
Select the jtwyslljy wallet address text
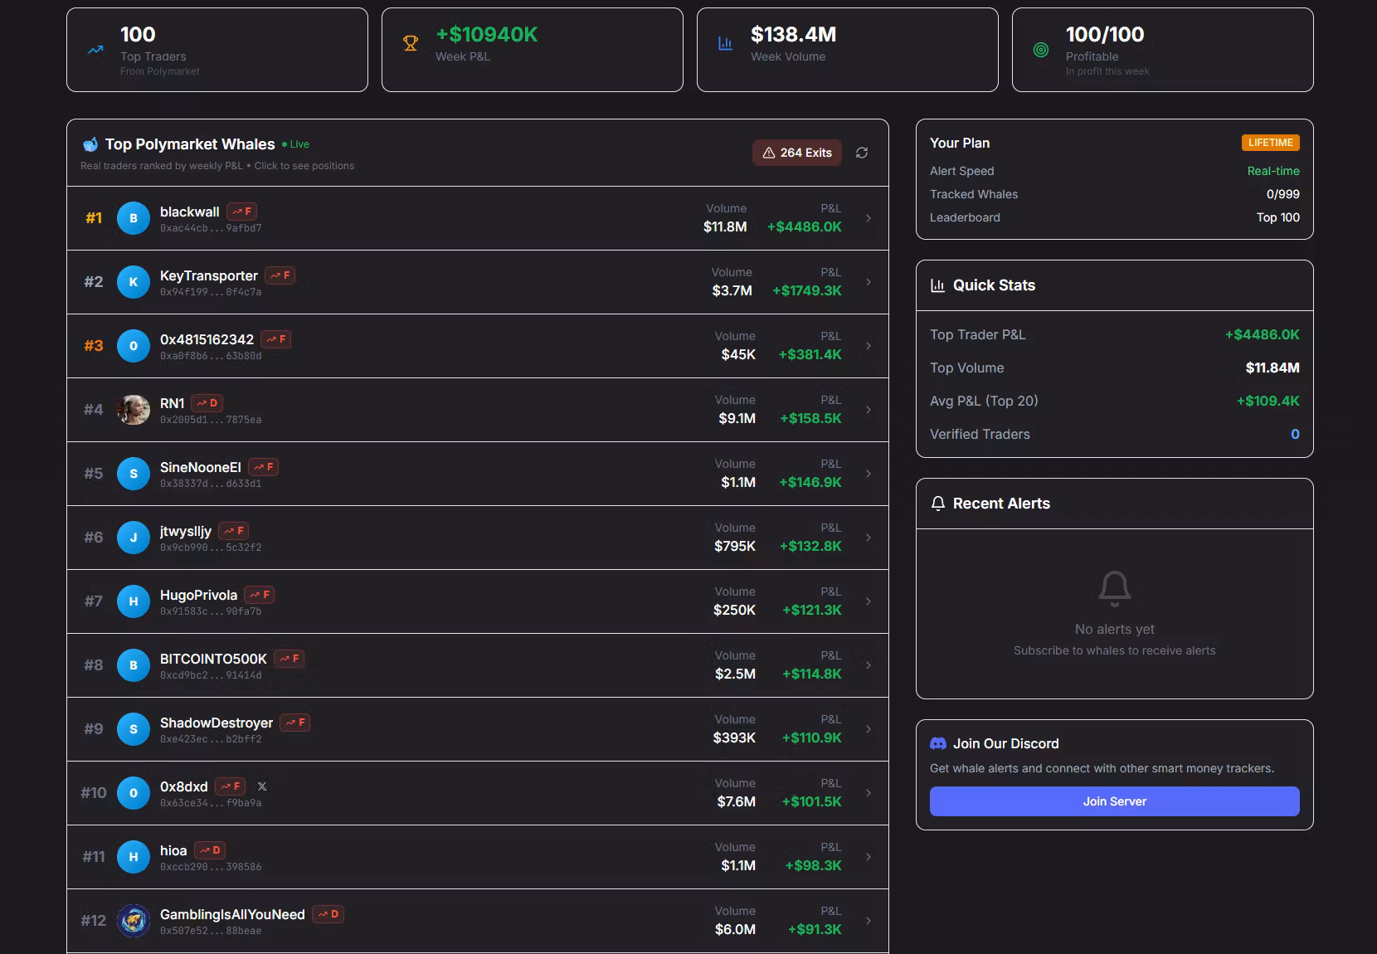211,548
